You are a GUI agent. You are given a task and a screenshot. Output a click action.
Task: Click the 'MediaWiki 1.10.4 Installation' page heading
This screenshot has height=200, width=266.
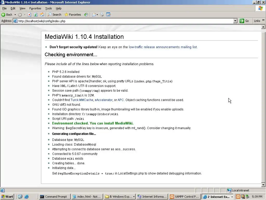pyautogui.click(x=84, y=37)
